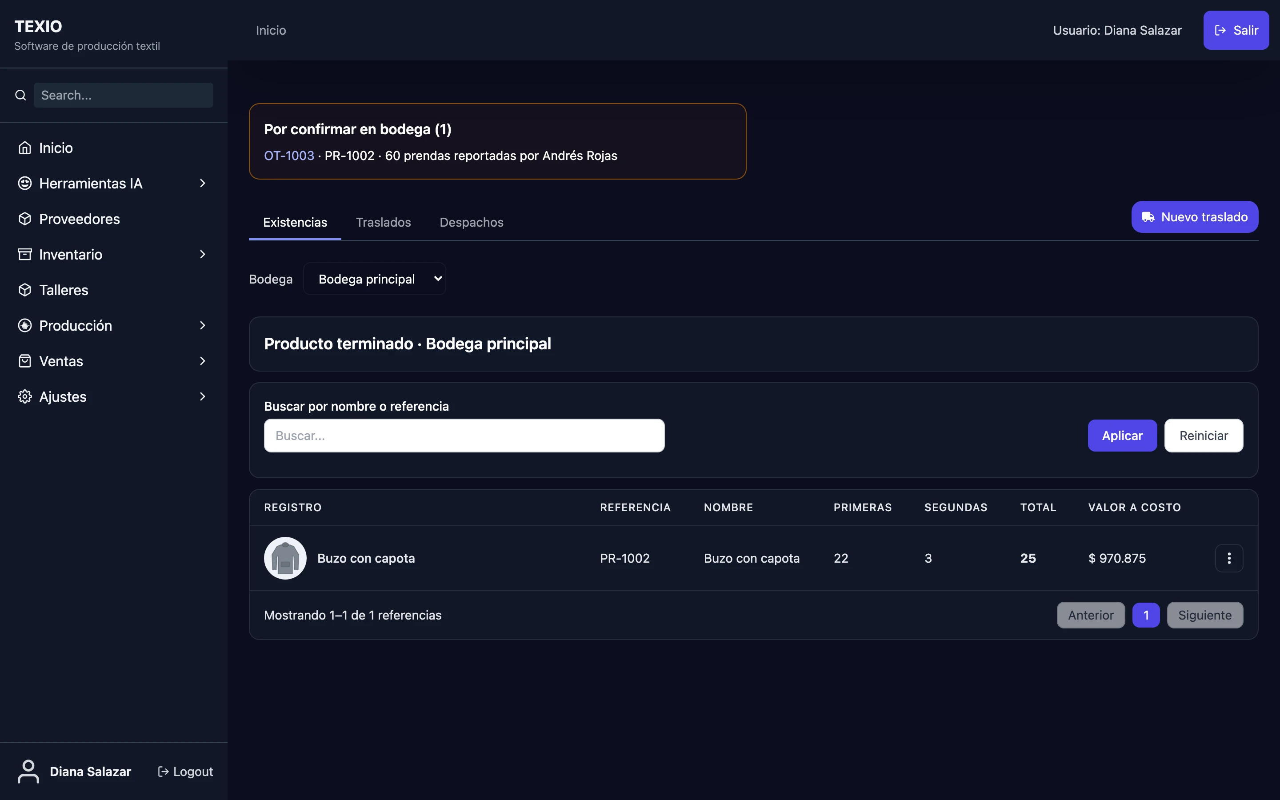Viewport: 1280px width, 800px height.
Task: Focus the sidebar Search field
Action: pos(123,95)
